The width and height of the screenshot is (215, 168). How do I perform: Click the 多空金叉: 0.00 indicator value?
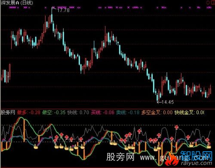point(157,113)
